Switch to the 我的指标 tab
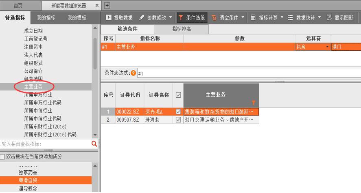Viewport: 361px width, 193px height. click(46, 18)
